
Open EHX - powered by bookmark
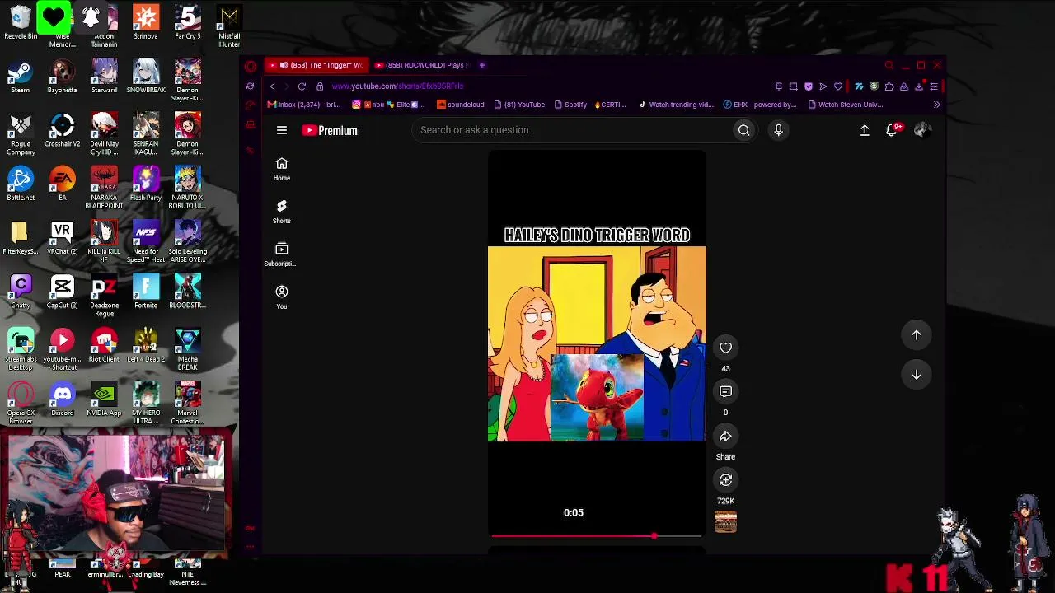click(x=760, y=105)
